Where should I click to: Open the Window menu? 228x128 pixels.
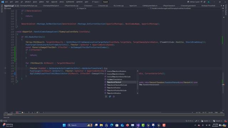(x=79, y=2)
